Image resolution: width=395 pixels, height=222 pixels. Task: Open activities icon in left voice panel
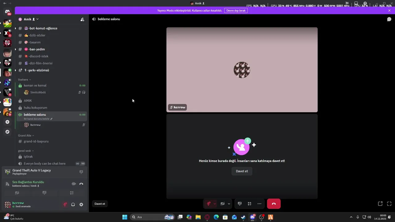coord(72,193)
